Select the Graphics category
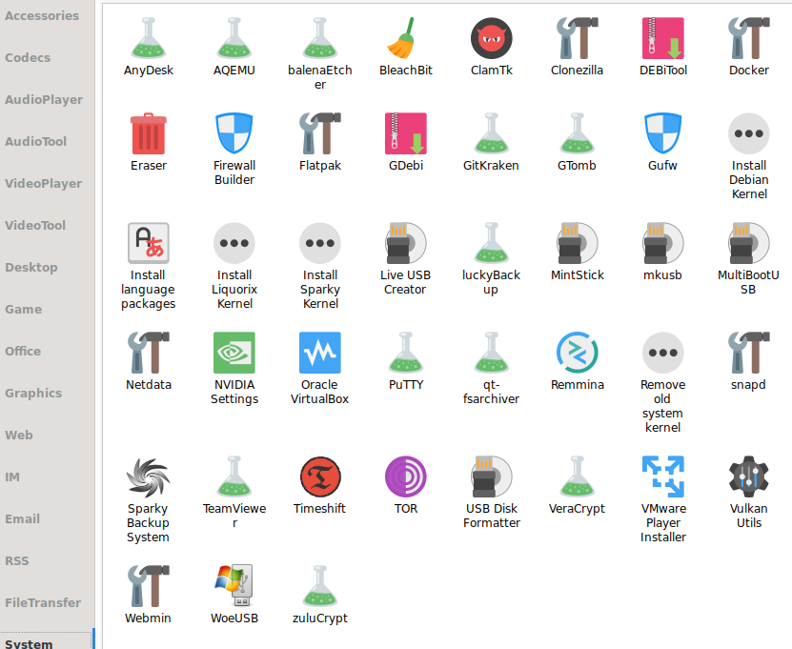792x649 pixels. (x=33, y=393)
